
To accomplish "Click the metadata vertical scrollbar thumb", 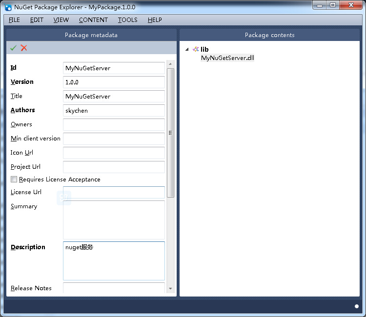I will click(171, 133).
